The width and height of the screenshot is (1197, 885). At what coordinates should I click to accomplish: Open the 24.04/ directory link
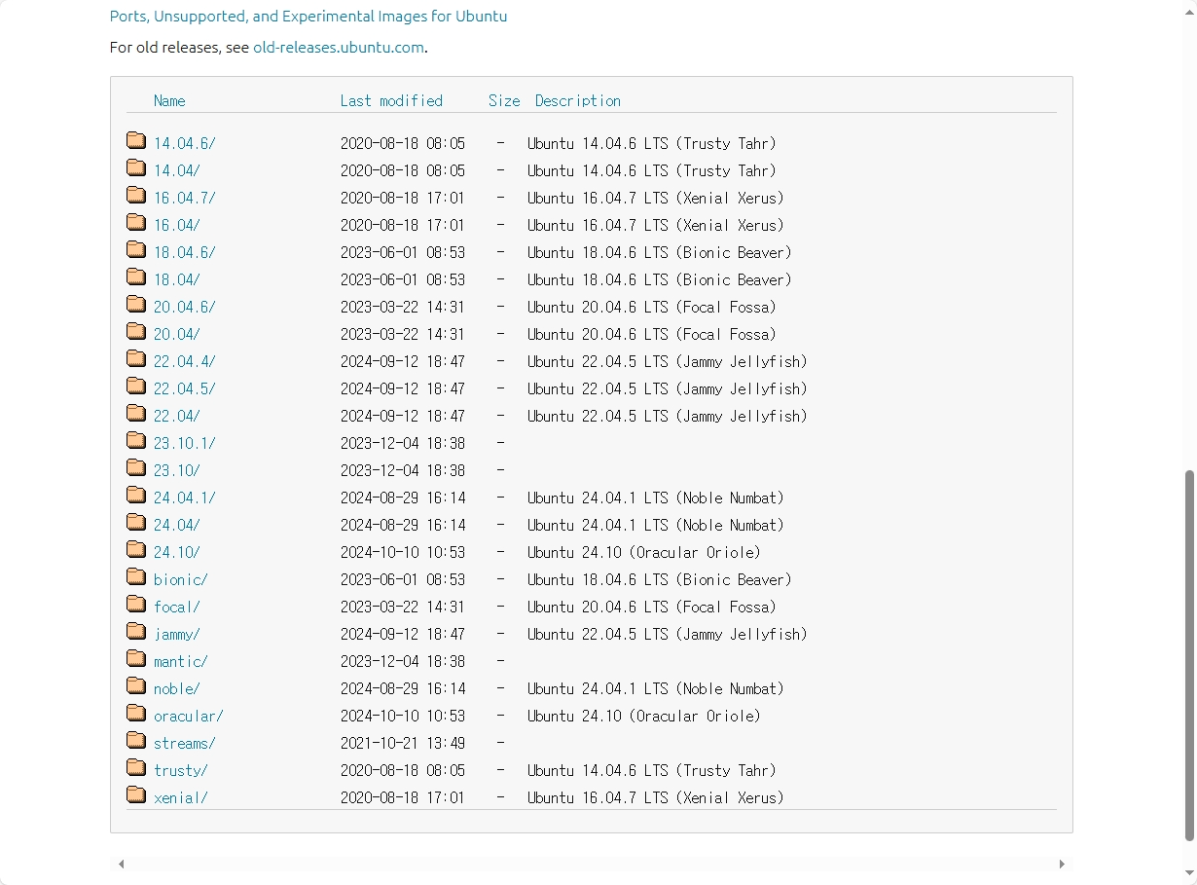pyautogui.click(x=177, y=525)
